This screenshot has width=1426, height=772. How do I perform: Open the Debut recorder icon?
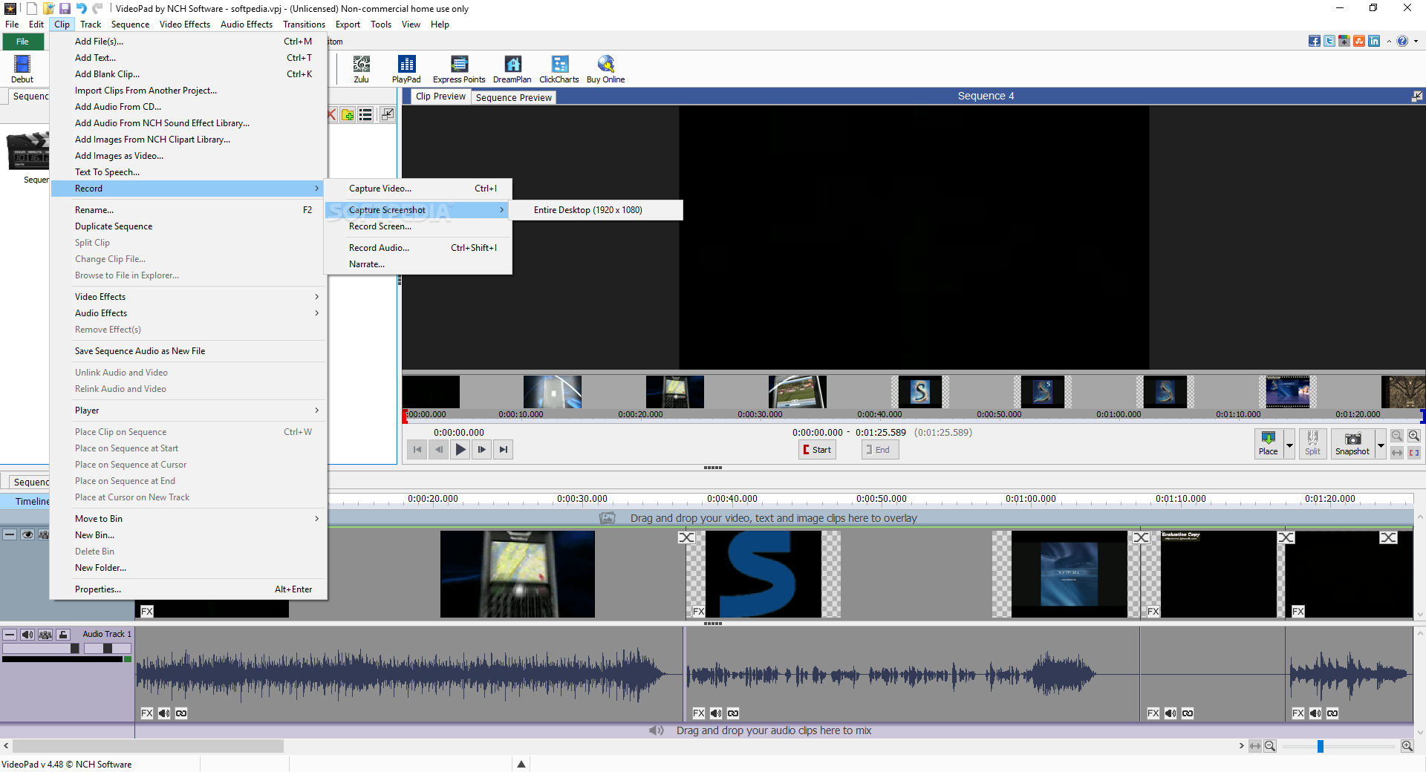[x=22, y=69]
